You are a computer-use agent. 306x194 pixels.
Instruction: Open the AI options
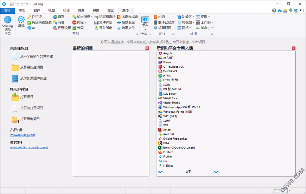click(x=31, y=28)
